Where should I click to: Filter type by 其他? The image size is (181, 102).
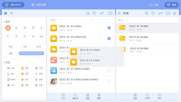pos(39,85)
